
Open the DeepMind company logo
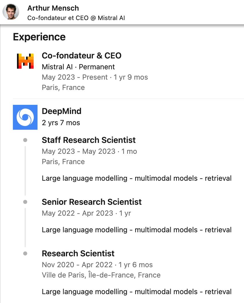coord(25,117)
